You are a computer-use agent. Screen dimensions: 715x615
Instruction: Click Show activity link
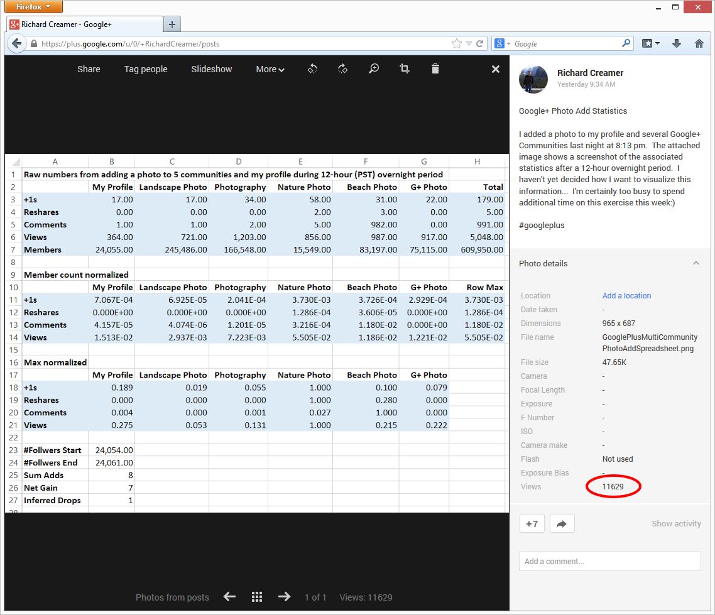pos(676,524)
